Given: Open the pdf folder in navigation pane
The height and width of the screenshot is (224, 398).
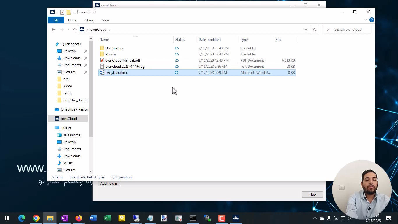Looking at the screenshot, I should [x=66, y=79].
